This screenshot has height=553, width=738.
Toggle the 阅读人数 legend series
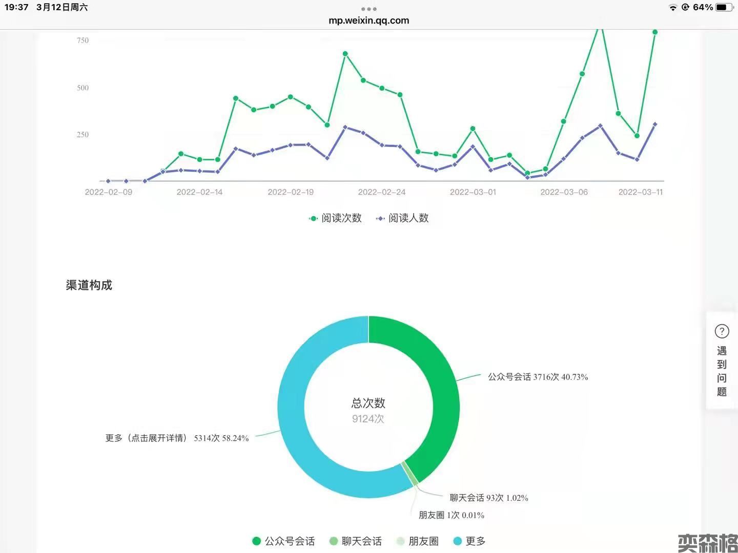click(x=403, y=218)
